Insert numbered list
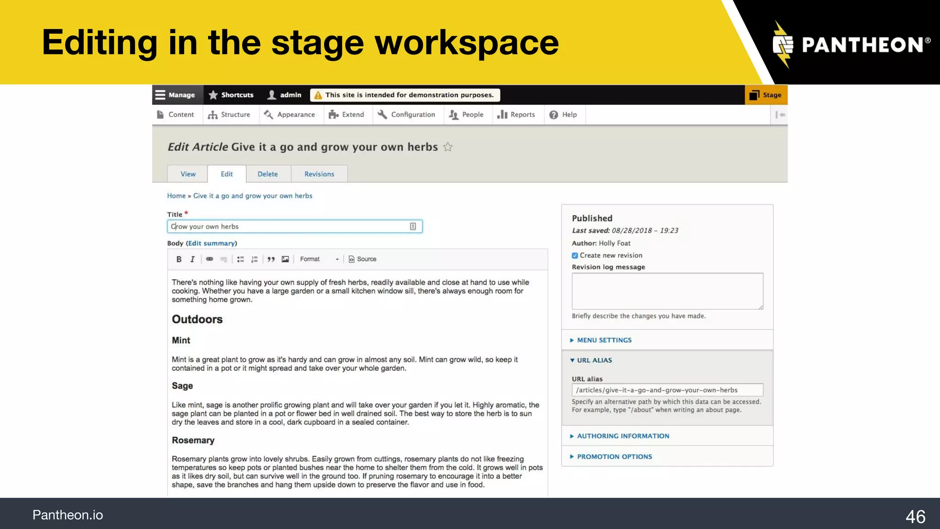The height and width of the screenshot is (529, 940). click(254, 259)
